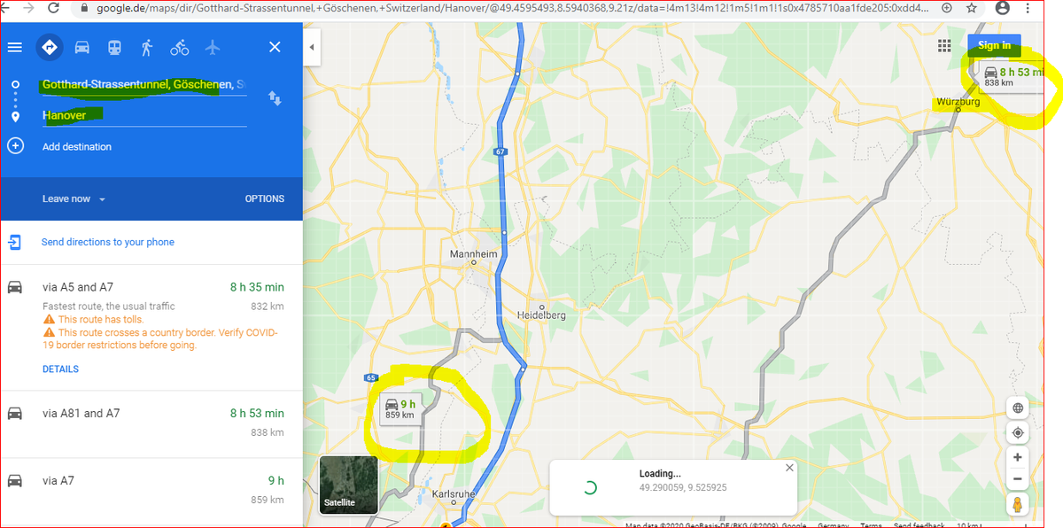1063x528 pixels.
Task: Switch to Satellite view thumbnail
Action: click(348, 485)
